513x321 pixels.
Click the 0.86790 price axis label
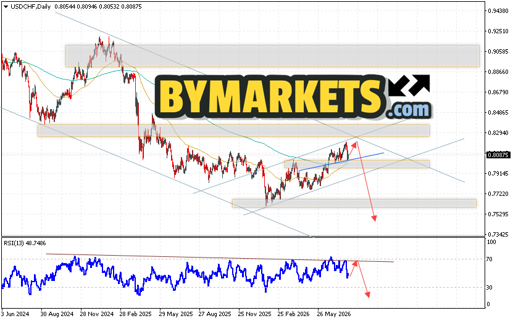(498, 92)
